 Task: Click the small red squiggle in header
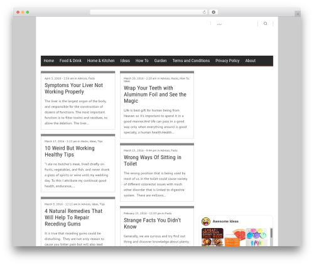(219, 24)
